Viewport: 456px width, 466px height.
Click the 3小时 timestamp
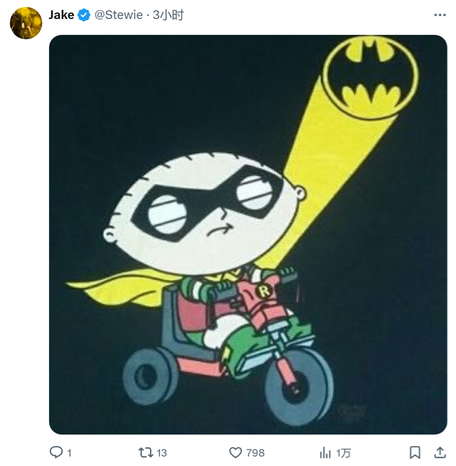[169, 15]
